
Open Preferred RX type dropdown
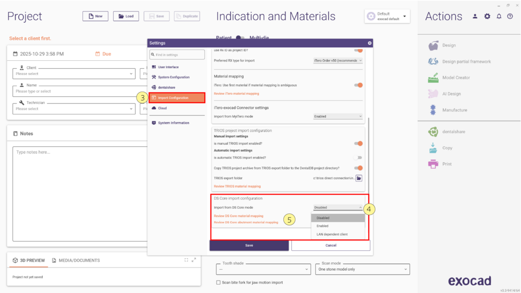coord(338,61)
